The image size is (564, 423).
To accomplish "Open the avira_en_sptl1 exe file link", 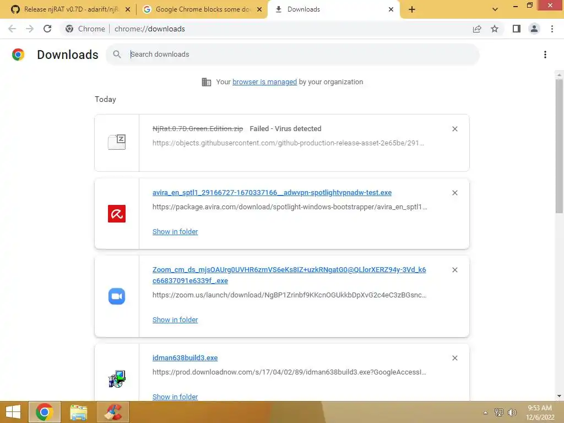I will 272,192.
